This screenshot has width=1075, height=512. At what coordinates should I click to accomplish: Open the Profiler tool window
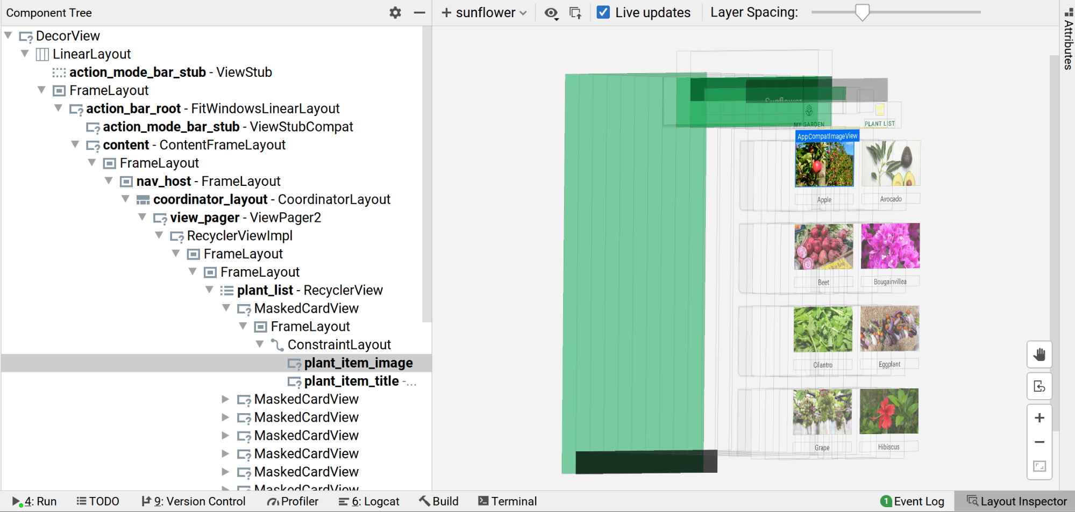[x=293, y=501]
